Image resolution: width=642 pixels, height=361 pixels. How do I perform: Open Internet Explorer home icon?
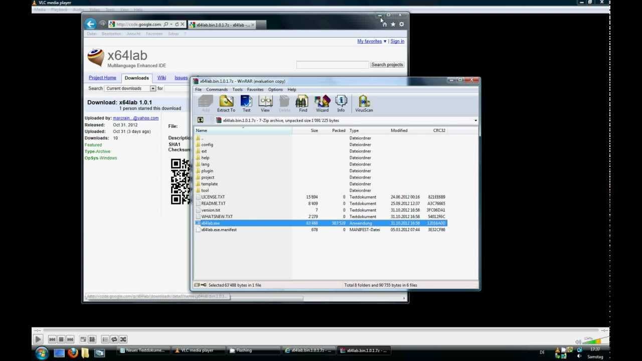point(385,24)
